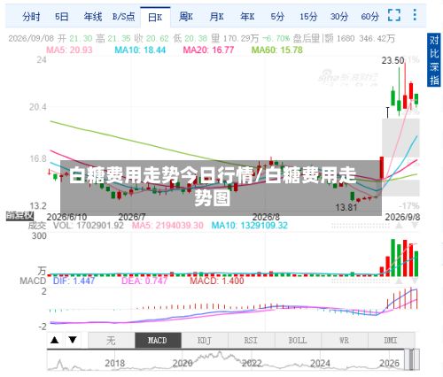This screenshot has height=377, width=443.
Task: Open the three-dot more options menu
Action: click(x=415, y=15)
